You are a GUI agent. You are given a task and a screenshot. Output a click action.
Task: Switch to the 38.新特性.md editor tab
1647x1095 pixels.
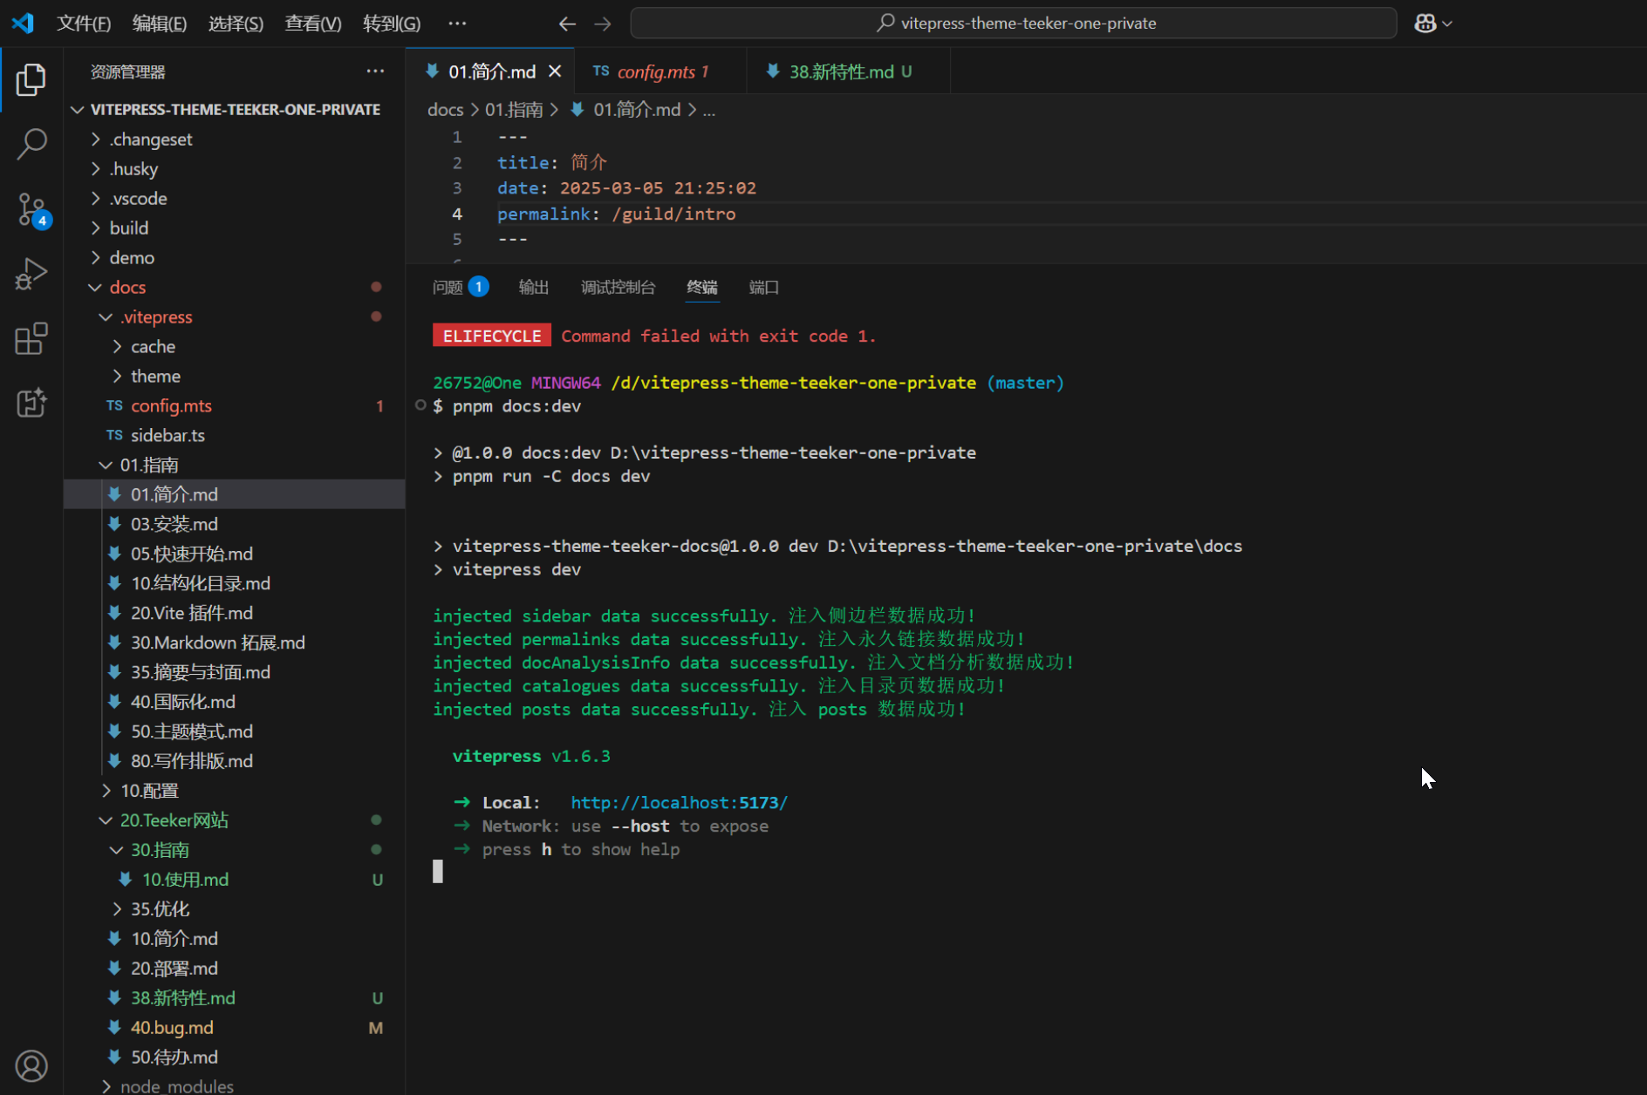[848, 71]
